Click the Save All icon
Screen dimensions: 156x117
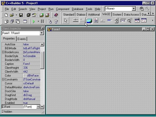[29, 15]
